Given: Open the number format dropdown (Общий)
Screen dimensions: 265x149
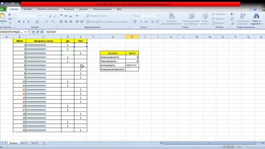Looking at the screenshot, I should 157,16.
